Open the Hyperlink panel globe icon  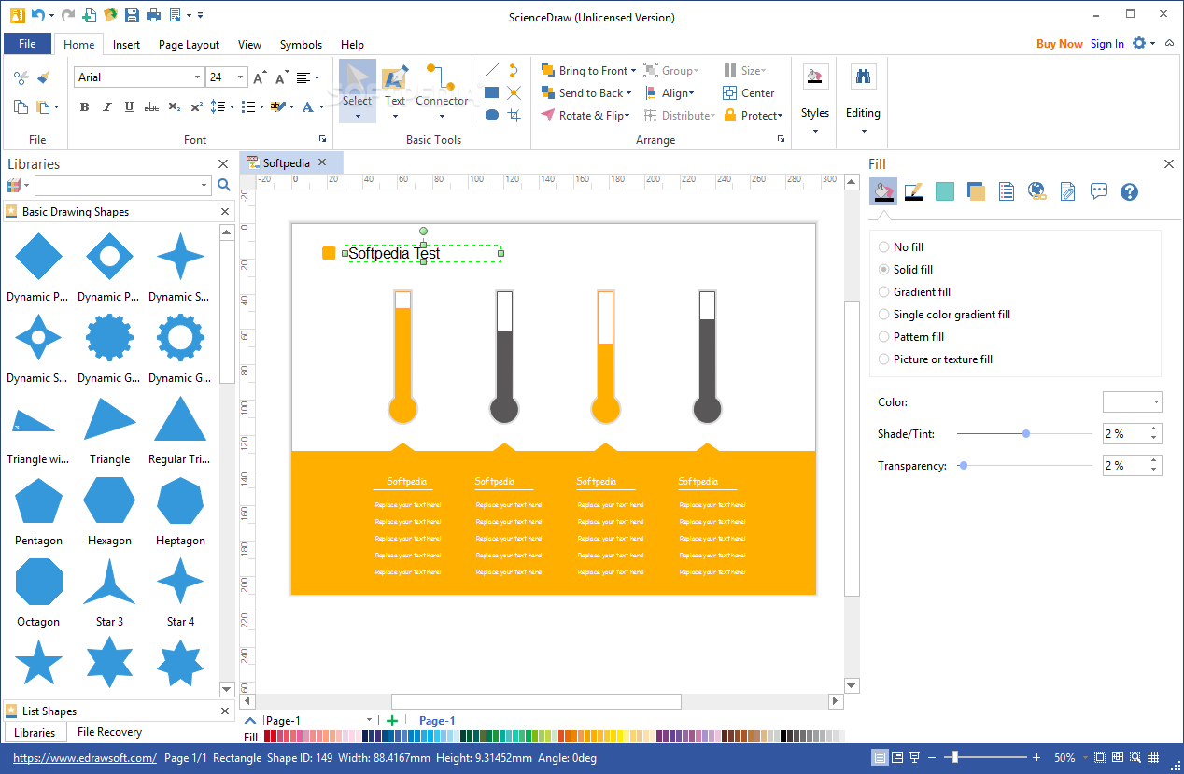point(1036,191)
